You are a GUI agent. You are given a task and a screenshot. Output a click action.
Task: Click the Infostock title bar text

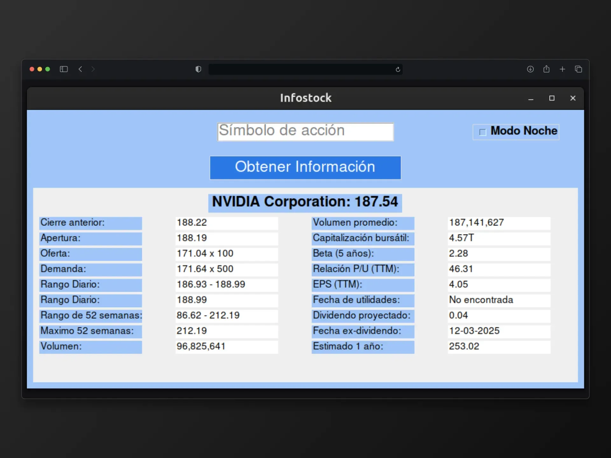305,98
